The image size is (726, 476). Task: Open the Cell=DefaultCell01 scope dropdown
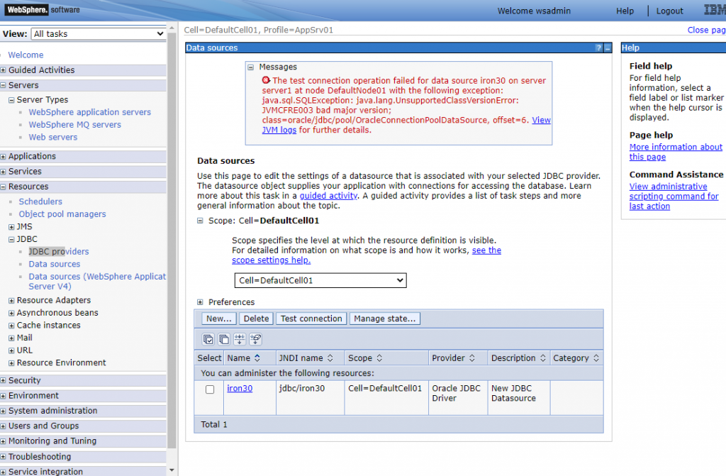tap(320, 280)
